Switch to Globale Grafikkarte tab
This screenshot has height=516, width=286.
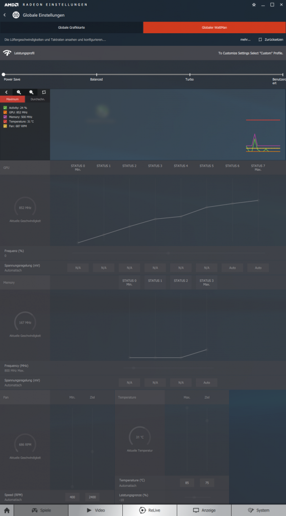pos(71,27)
